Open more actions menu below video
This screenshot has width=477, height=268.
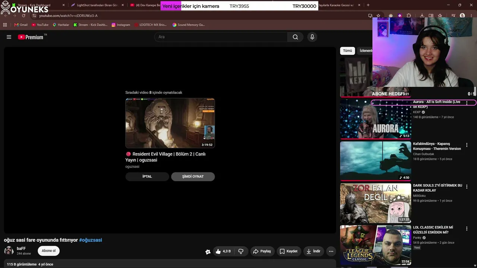(x=331, y=251)
